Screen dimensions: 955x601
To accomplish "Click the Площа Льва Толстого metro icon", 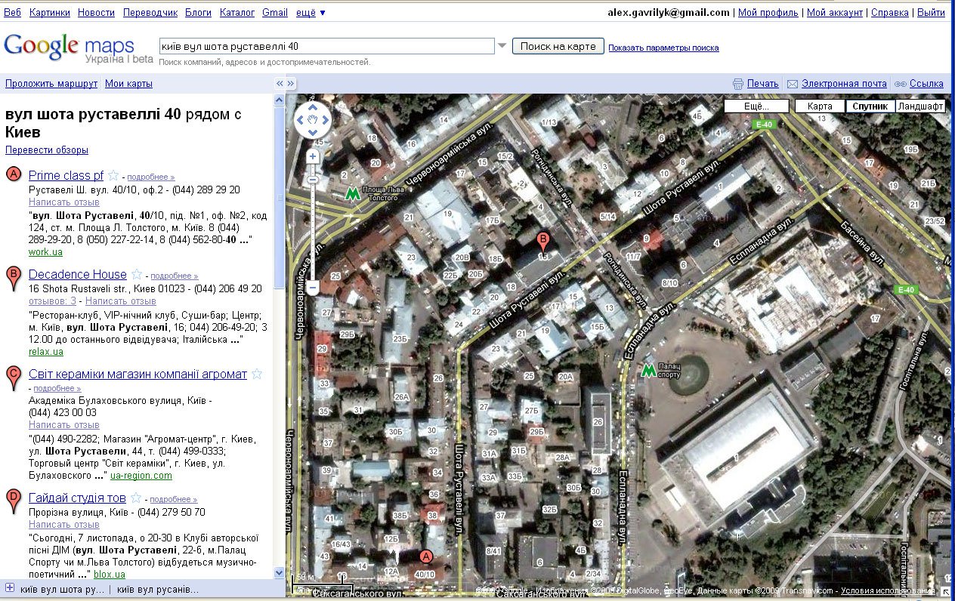I will (x=352, y=193).
